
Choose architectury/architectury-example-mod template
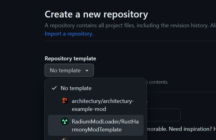click(x=103, y=104)
